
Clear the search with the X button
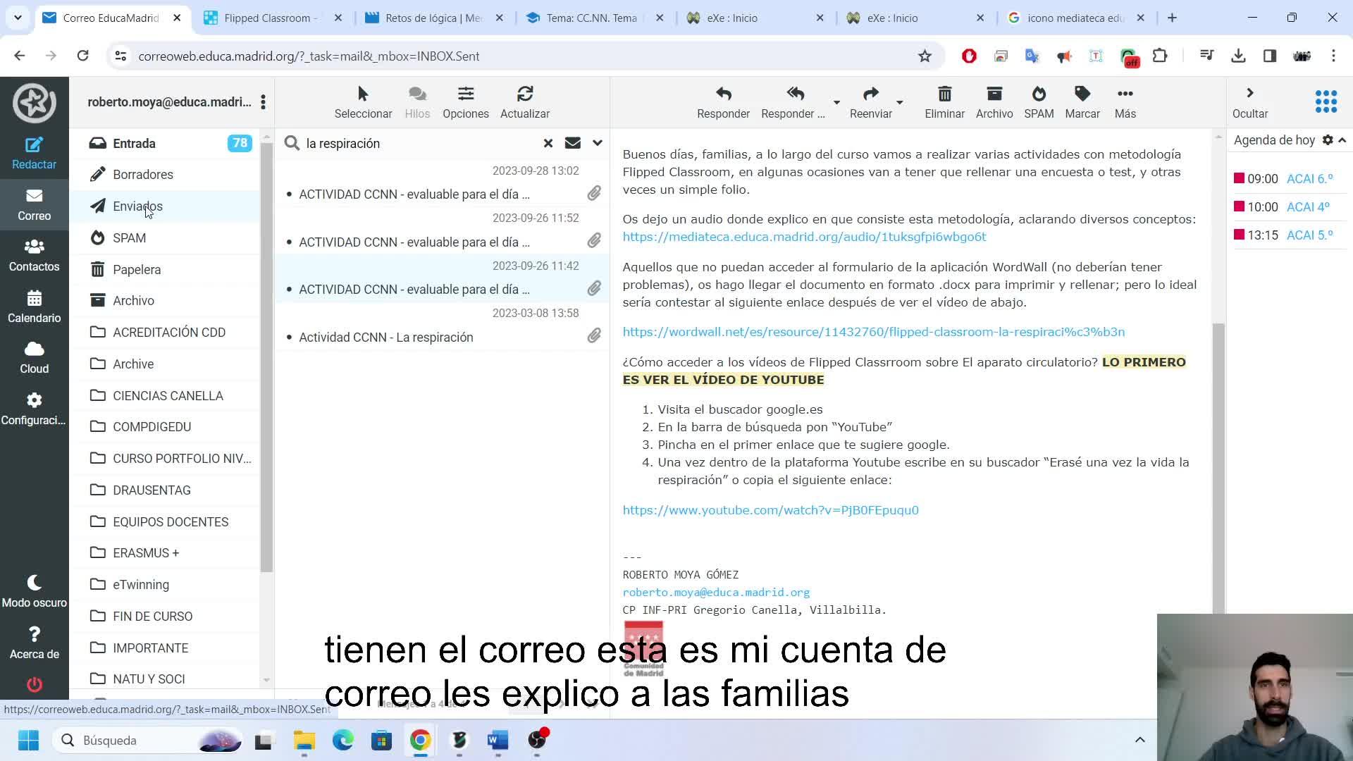(x=548, y=143)
